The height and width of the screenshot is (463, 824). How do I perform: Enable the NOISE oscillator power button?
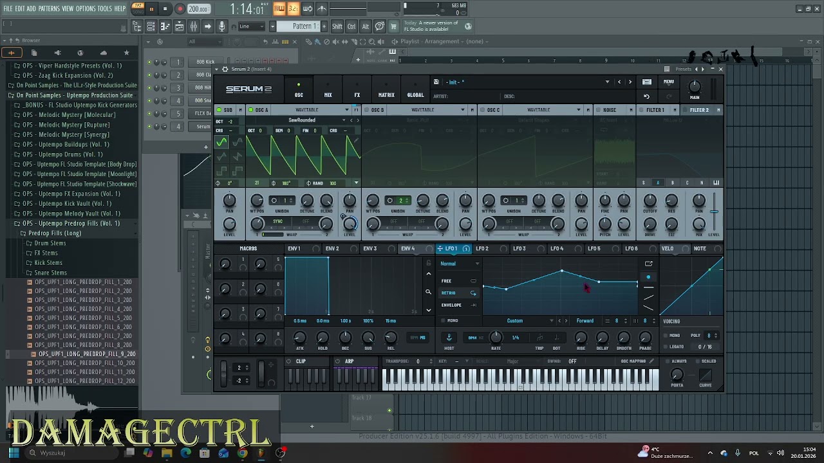(598, 110)
